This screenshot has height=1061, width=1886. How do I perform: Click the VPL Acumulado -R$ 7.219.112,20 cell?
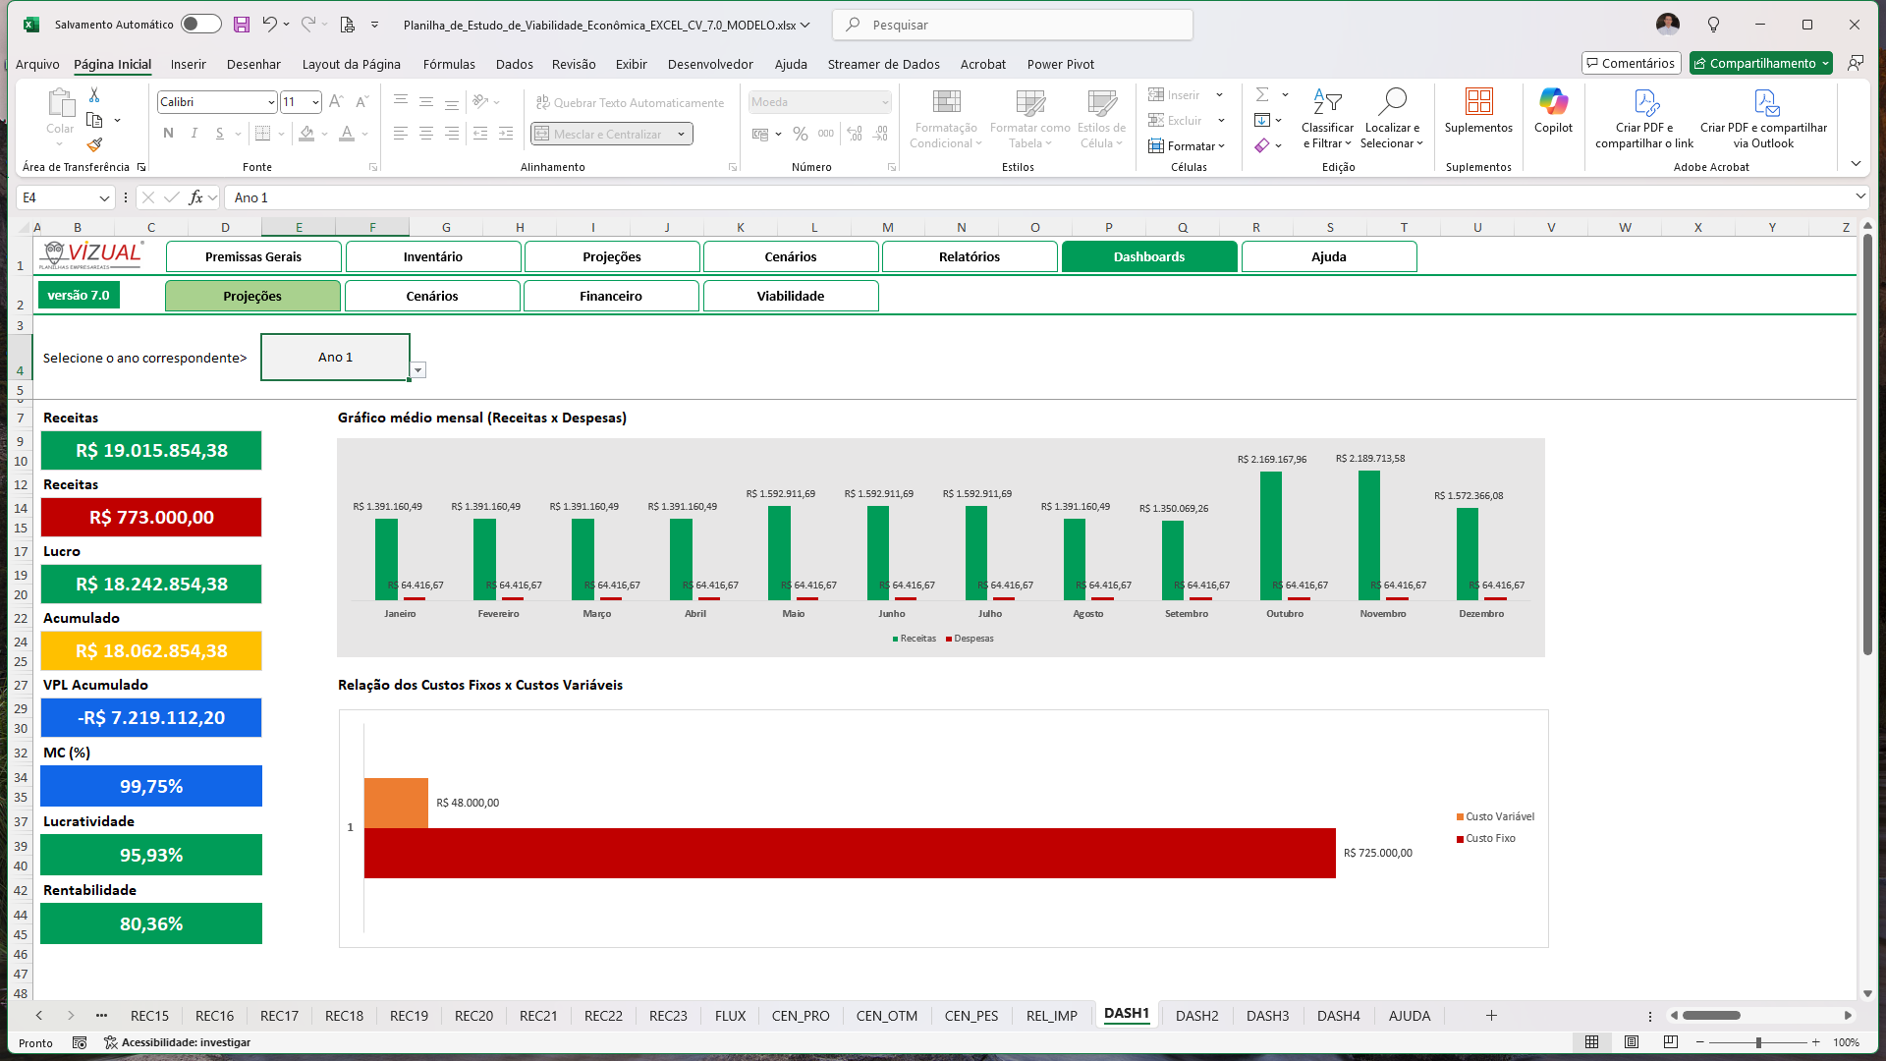pos(151,718)
